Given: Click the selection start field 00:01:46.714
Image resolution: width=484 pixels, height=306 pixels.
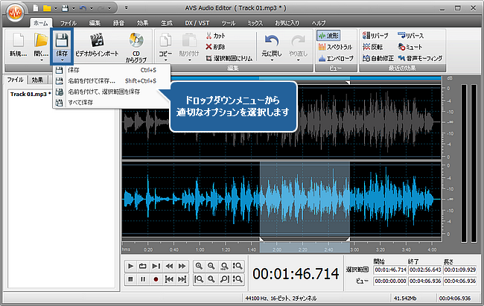Looking at the screenshot, I should coord(390,270).
